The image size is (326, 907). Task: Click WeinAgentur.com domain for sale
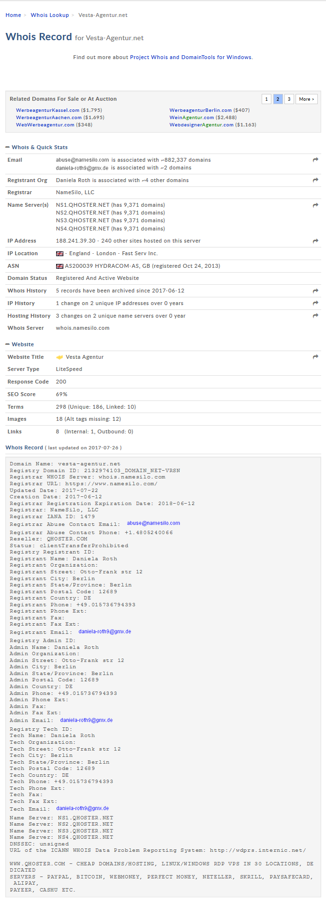tap(192, 118)
